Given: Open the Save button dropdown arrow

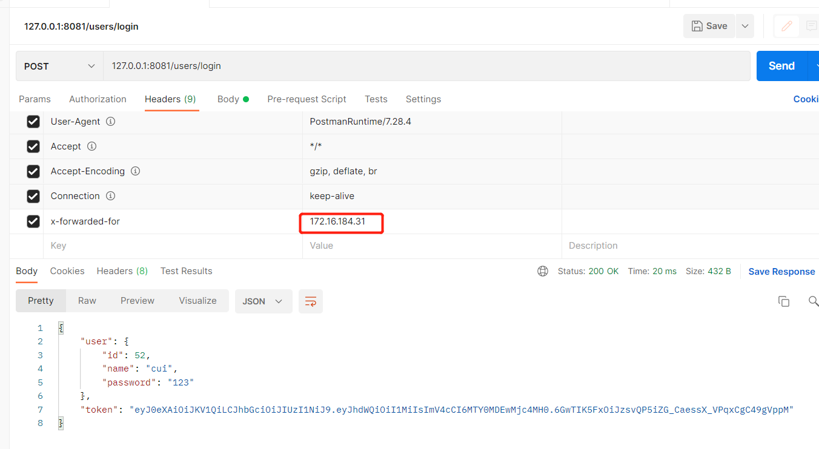Looking at the screenshot, I should 744,25.
